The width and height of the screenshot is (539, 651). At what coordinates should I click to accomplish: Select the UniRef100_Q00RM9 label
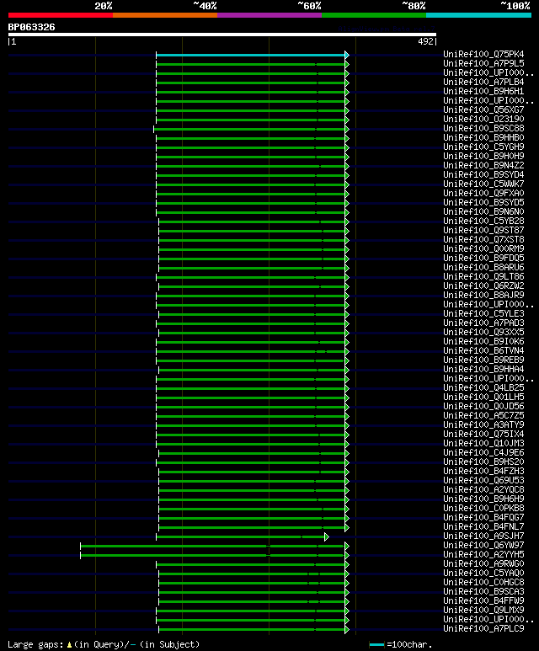(x=483, y=248)
